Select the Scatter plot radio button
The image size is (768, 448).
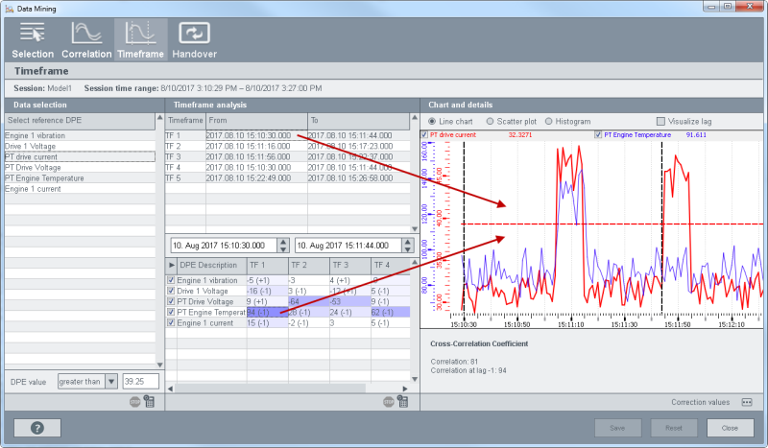pyautogui.click(x=492, y=121)
